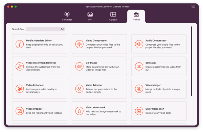
Task: Click the 'Search Tool:' label
Action: [x=19, y=29]
